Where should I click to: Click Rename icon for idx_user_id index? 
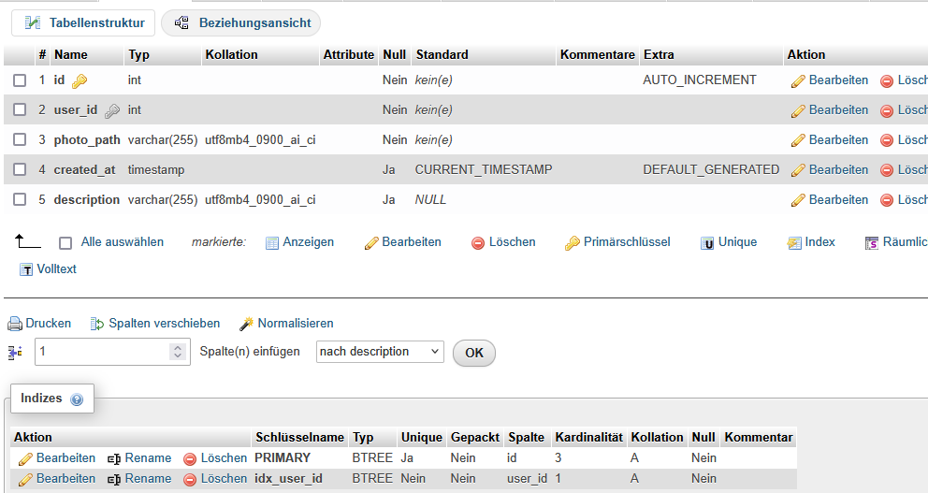coord(114,479)
